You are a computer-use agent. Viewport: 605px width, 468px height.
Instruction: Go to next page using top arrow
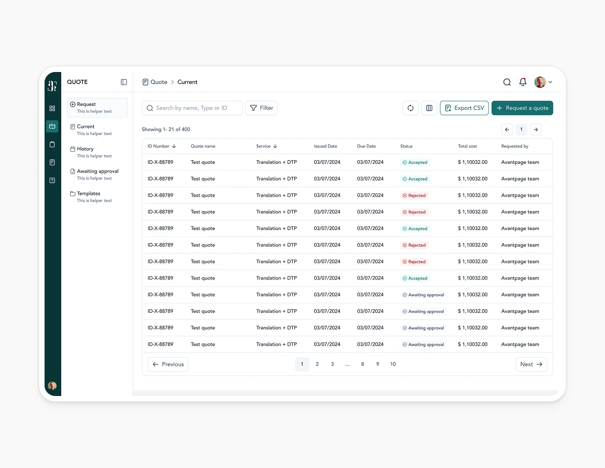pyautogui.click(x=536, y=130)
